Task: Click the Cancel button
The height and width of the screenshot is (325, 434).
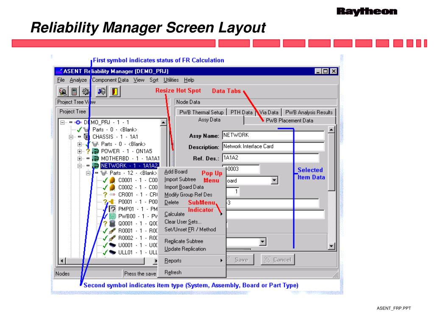Action: click(278, 259)
